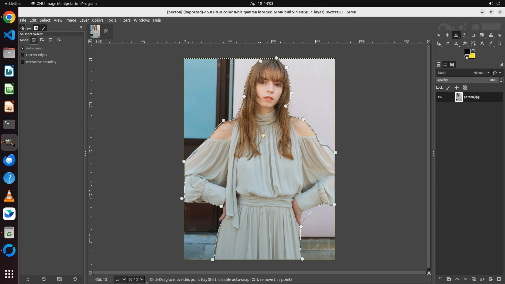
Task: Click the black foreground color swatch
Action: [x=467, y=52]
